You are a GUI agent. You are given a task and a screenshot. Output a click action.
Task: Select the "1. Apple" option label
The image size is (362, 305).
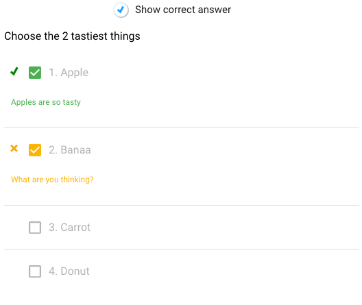click(x=69, y=73)
